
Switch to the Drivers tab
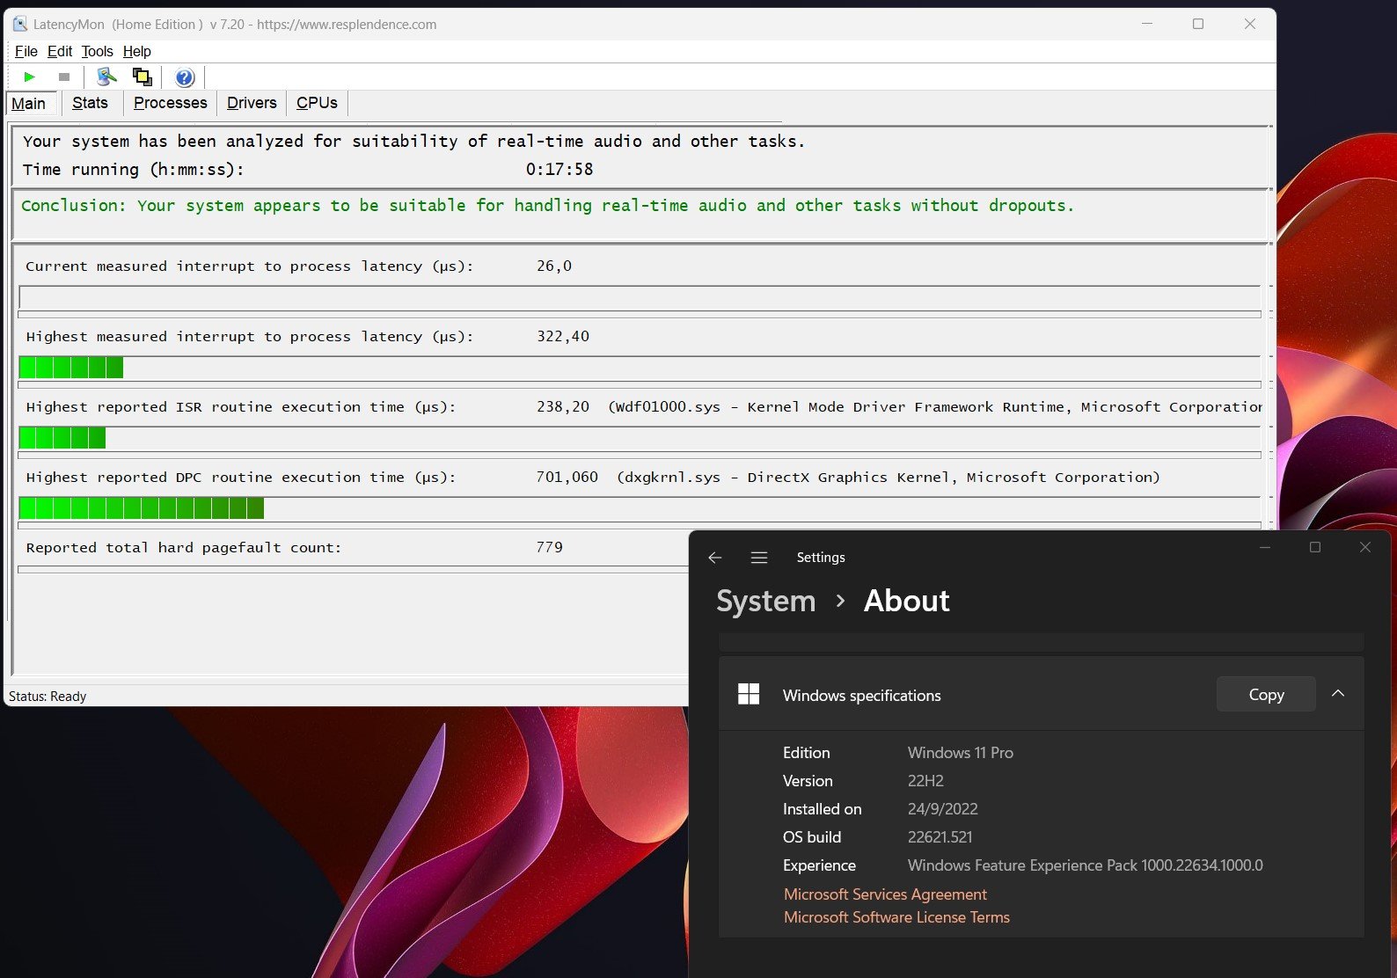[x=252, y=103]
